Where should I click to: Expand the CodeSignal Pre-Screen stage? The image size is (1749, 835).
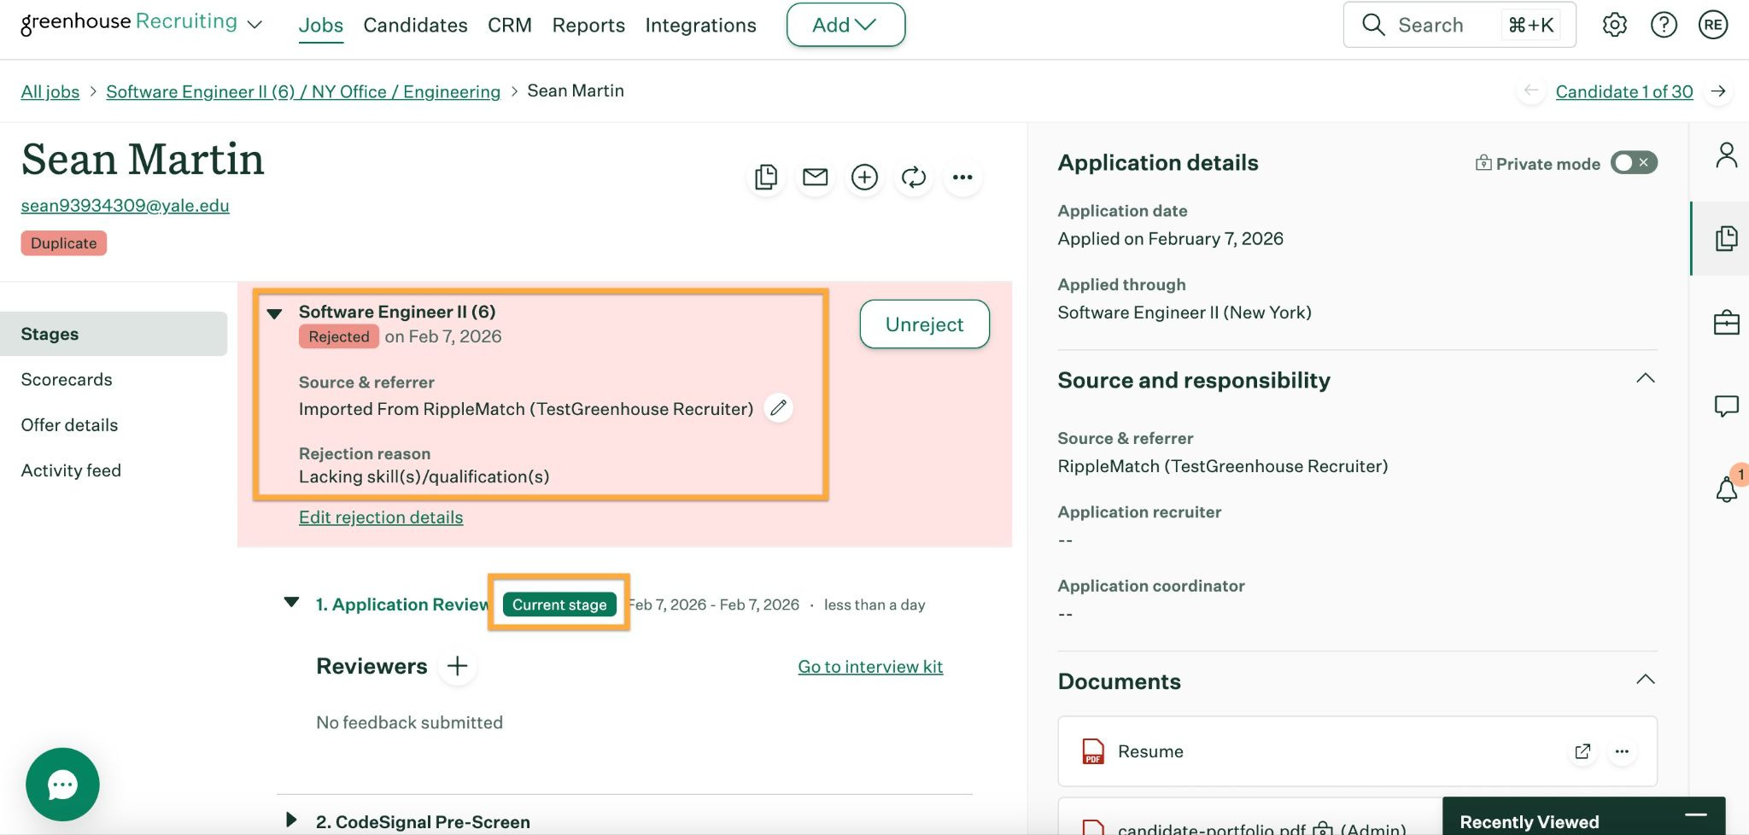[x=291, y=820]
